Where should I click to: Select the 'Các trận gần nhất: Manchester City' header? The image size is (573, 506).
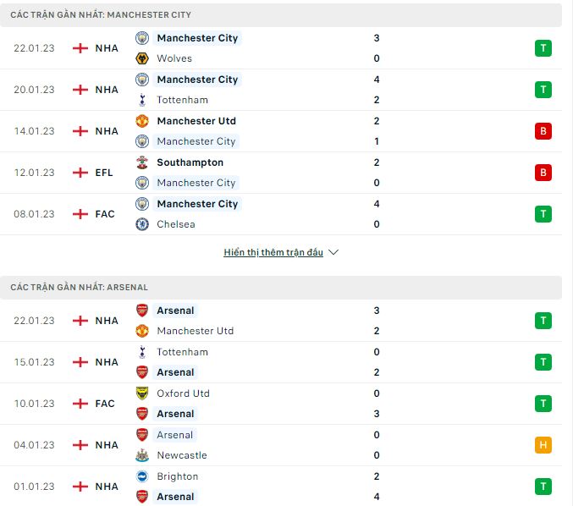(281, 15)
